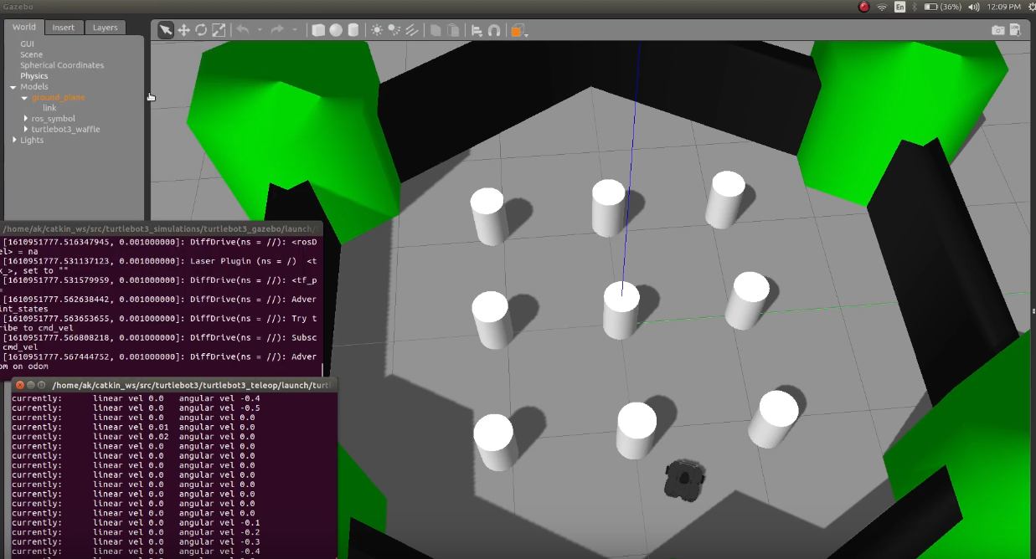The height and width of the screenshot is (559, 1036).
Task: Activate the scale mode tool
Action: (x=219, y=30)
